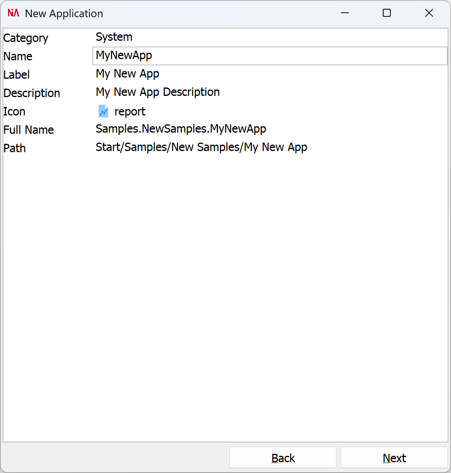Select the MyNewApp name input field
The width and height of the screenshot is (451, 473).
click(124, 56)
